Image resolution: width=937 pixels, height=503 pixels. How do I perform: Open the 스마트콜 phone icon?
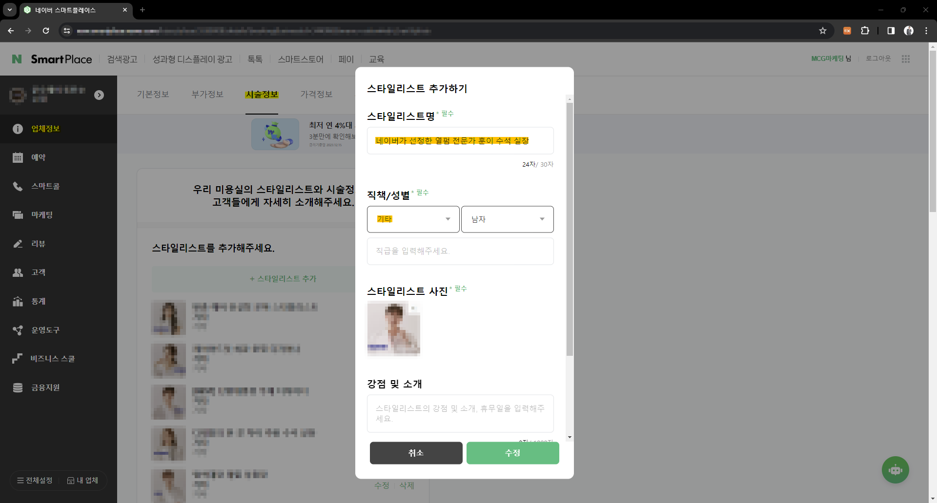pos(18,186)
